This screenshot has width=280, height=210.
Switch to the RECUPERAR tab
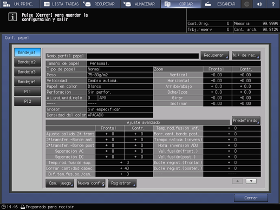(x=100, y=4)
